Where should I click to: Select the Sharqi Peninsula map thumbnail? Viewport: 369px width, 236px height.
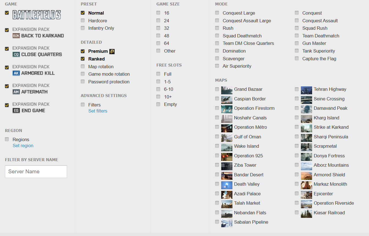pyautogui.click(x=306, y=138)
